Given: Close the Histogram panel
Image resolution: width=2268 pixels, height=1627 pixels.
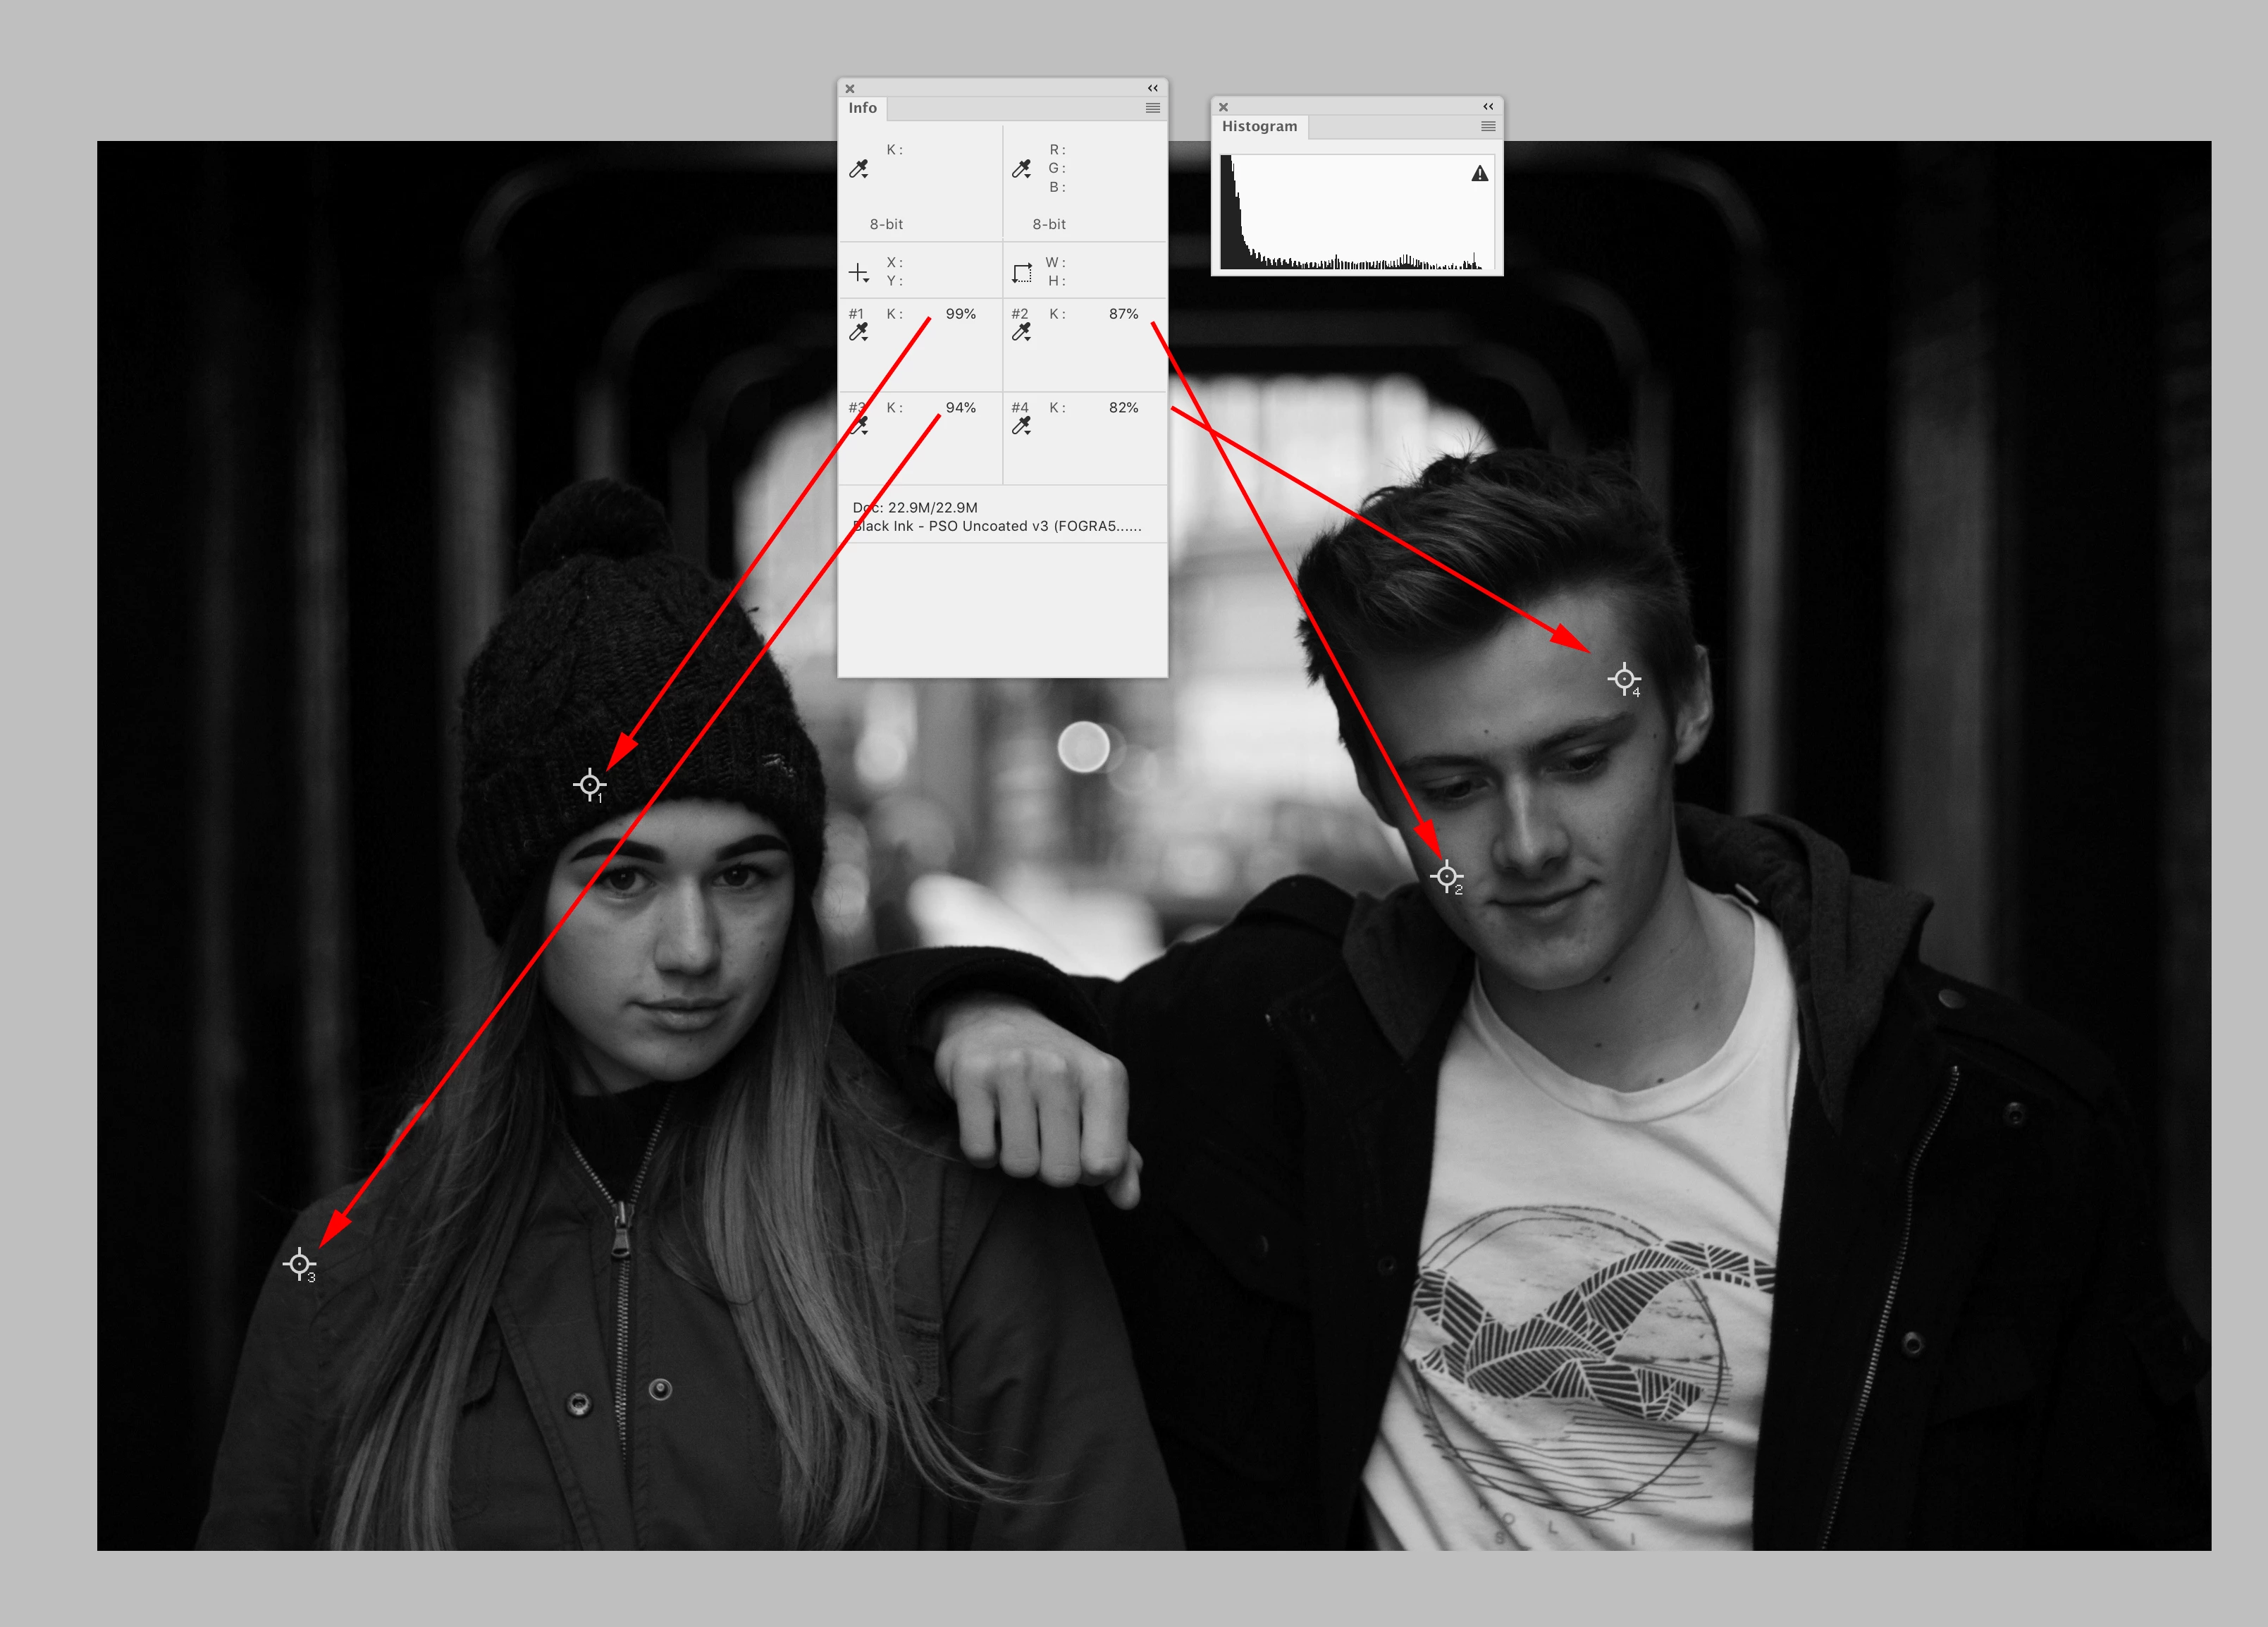Looking at the screenshot, I should (x=1223, y=107).
